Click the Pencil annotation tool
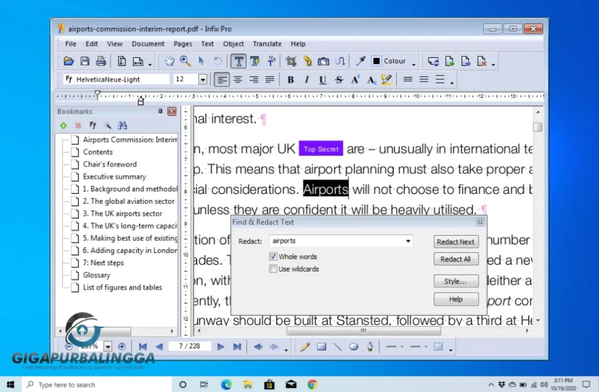This screenshot has width=599, height=392. click(305, 346)
